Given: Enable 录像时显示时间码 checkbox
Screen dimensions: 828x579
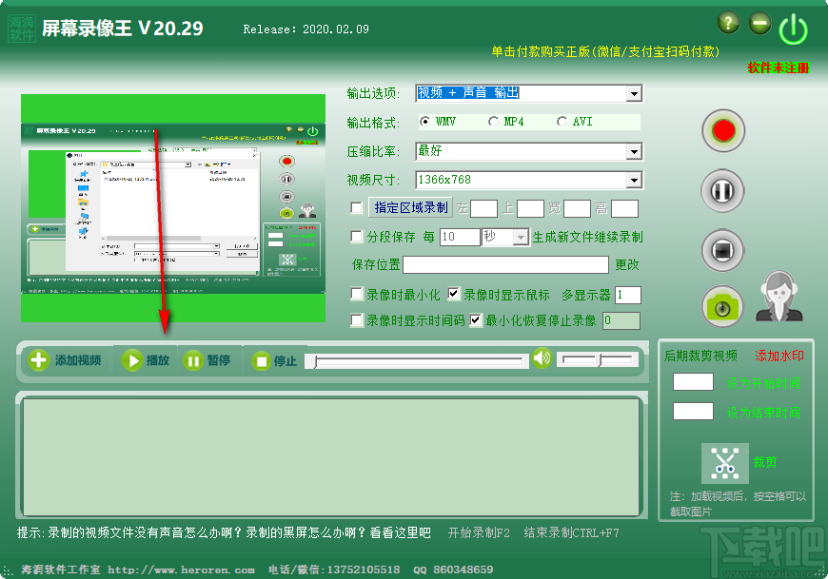Looking at the screenshot, I should tap(357, 319).
